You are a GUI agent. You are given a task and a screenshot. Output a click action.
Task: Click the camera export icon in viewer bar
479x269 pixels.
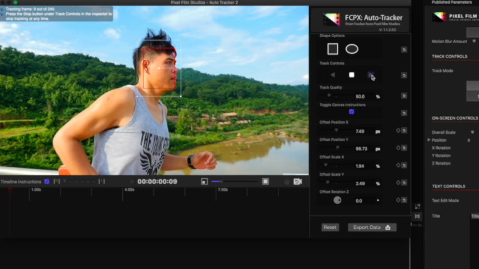tap(298, 182)
